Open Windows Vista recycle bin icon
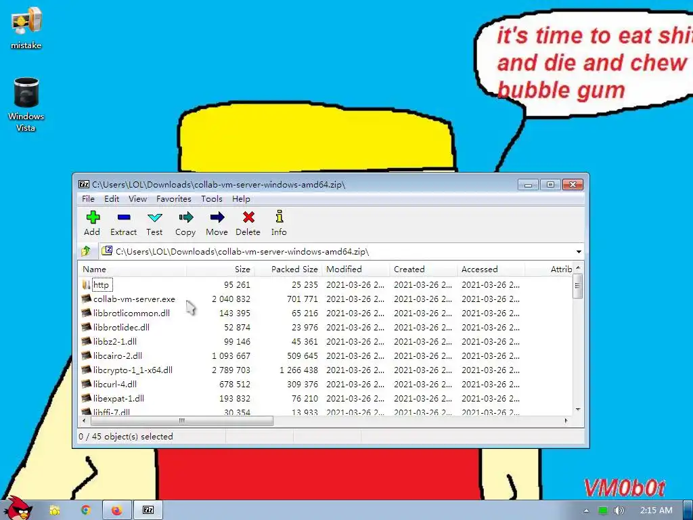Screen dimensions: 693x520 click(26, 92)
